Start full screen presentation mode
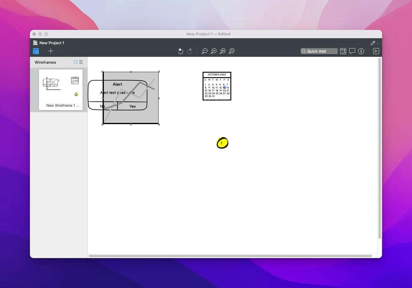Viewport: 412px width, 288px height. click(376, 51)
